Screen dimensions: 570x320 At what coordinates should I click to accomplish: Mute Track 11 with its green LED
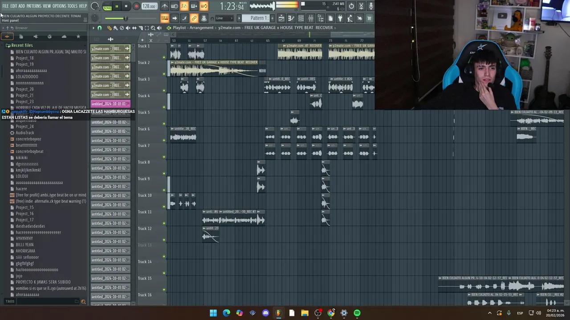pos(164,223)
